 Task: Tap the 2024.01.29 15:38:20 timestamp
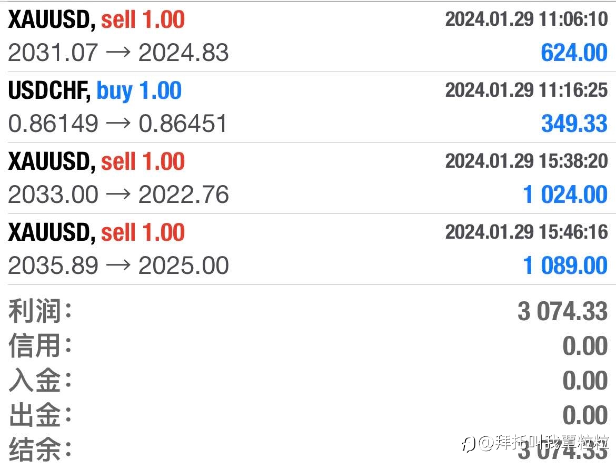pyautogui.click(x=526, y=161)
